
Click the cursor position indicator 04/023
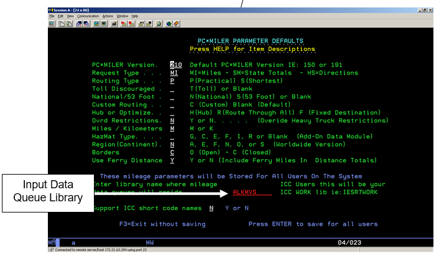(x=349, y=243)
